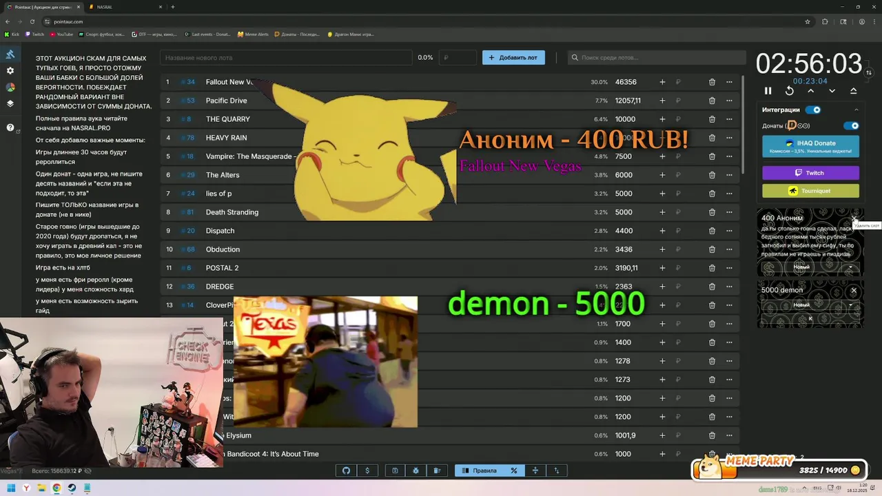Image resolution: width=882 pixels, height=496 pixels.
Task: Add points to the Death Stranding lot
Action: [x=662, y=212]
